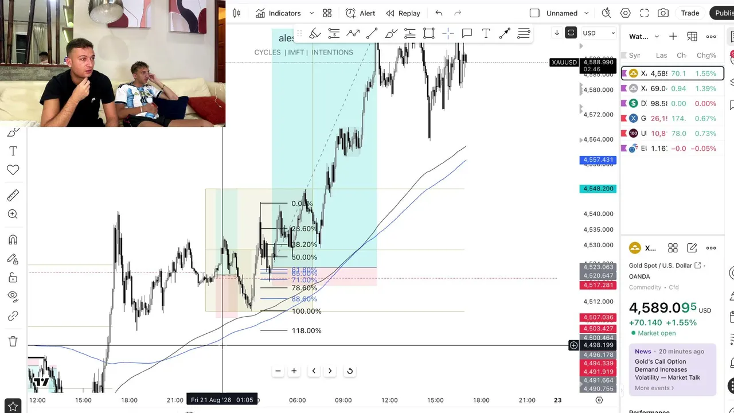This screenshot has height=413, width=734.
Task: Edit symbol note with pencil icon
Action: pos(692,248)
